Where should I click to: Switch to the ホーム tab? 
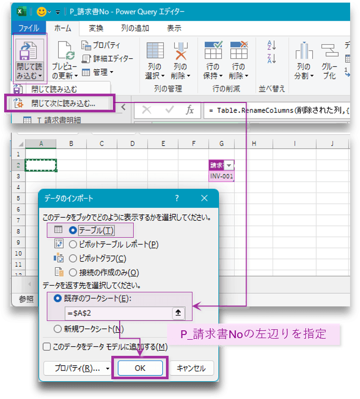[x=62, y=28]
